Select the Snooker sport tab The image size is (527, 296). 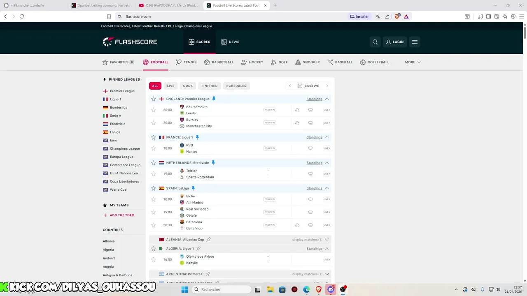(x=308, y=62)
